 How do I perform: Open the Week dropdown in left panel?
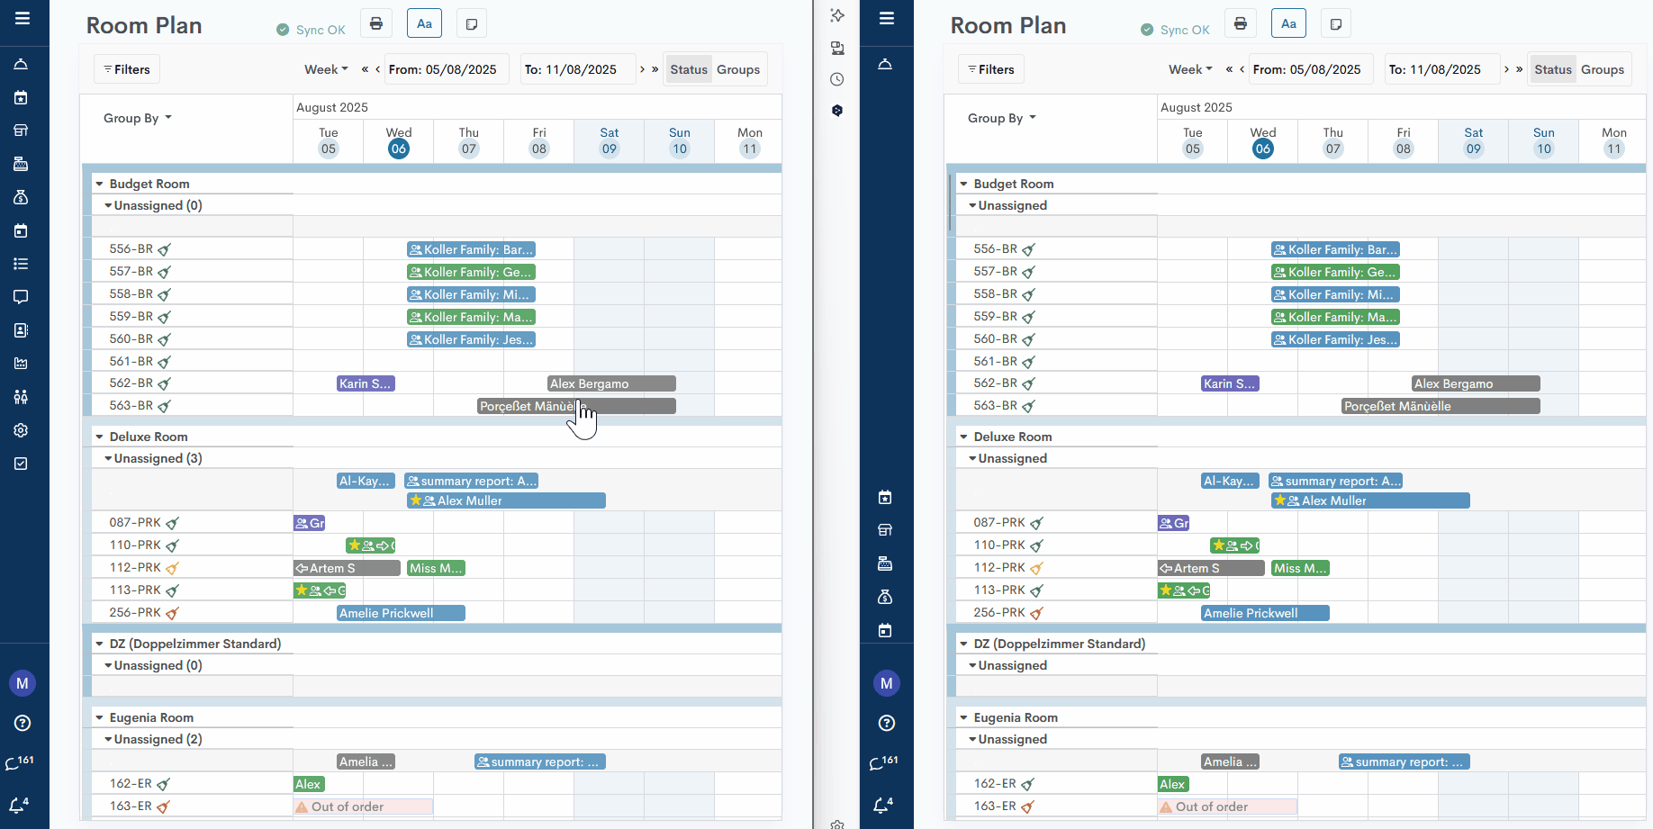(326, 69)
